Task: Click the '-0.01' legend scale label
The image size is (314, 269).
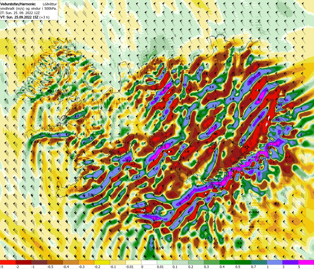Action: pos(130,267)
